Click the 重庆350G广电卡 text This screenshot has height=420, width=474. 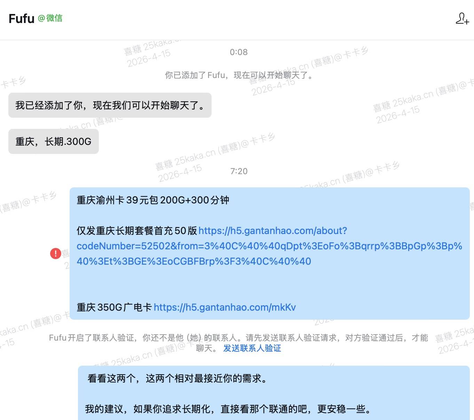[x=114, y=307]
